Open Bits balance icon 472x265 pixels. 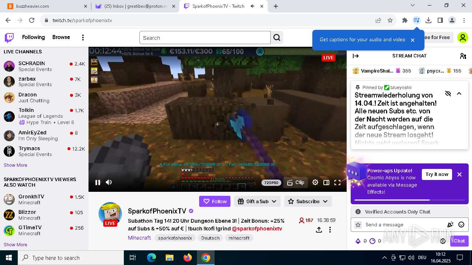pos(358,241)
